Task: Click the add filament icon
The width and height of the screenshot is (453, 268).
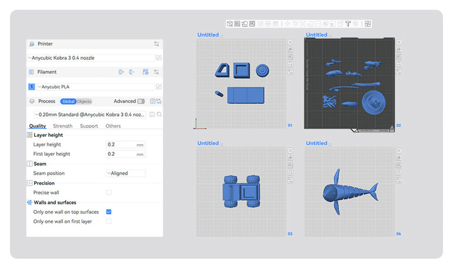Action: click(x=121, y=72)
